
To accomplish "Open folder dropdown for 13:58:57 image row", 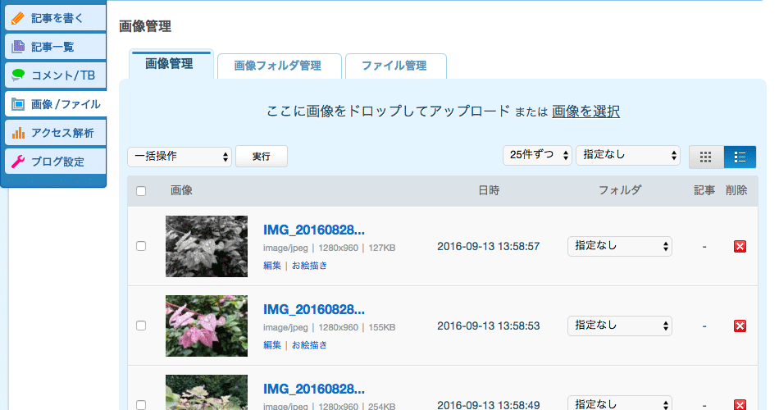I will click(x=620, y=246).
